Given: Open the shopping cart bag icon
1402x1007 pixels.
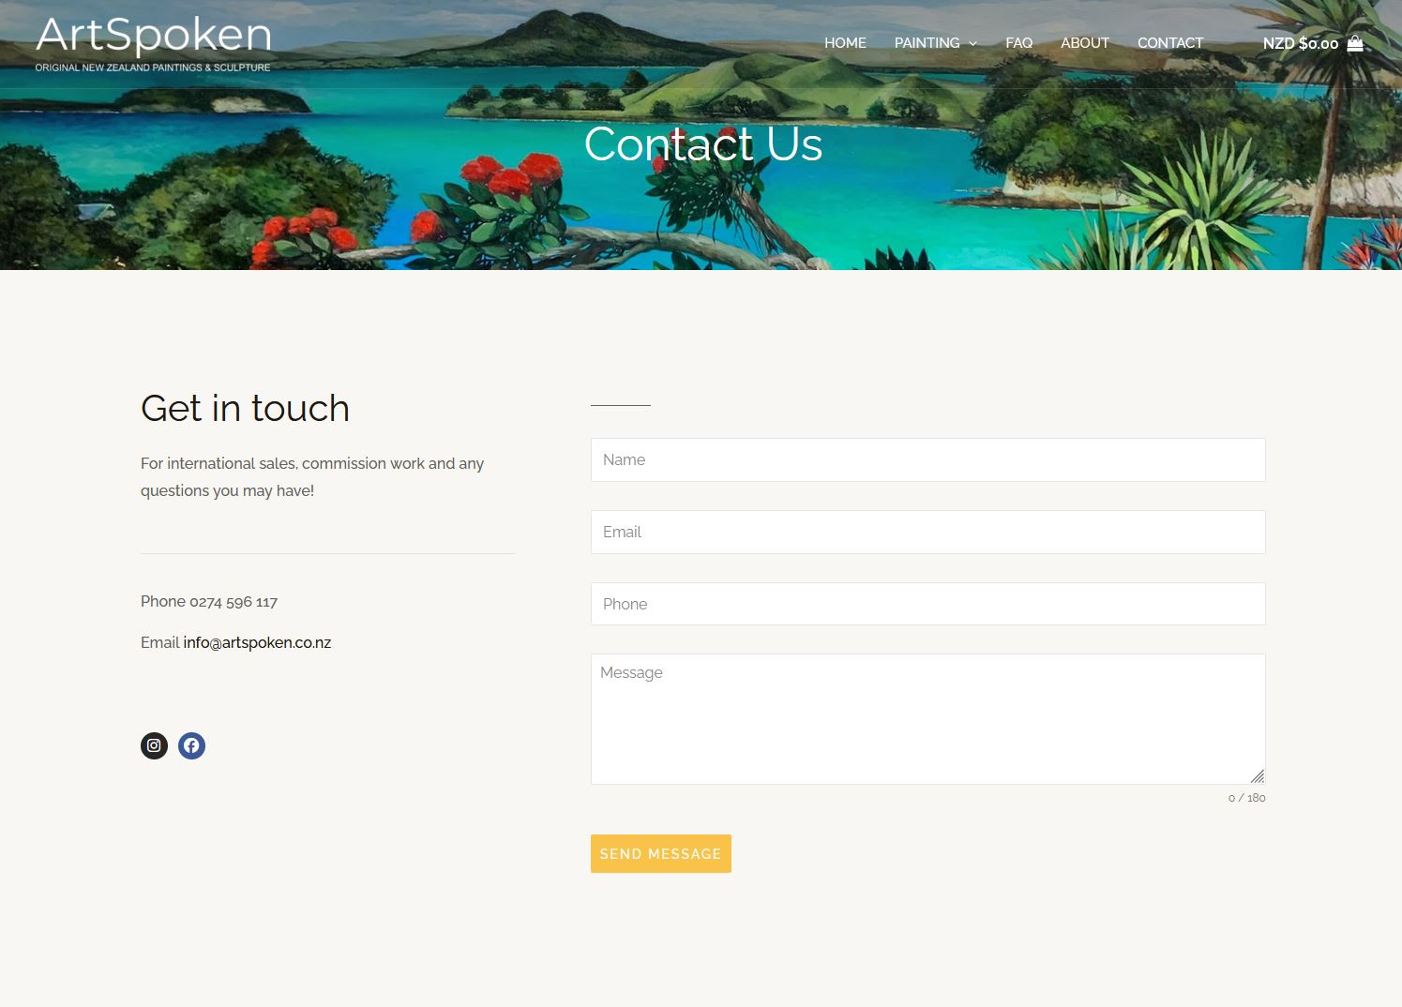Looking at the screenshot, I should [x=1355, y=43].
